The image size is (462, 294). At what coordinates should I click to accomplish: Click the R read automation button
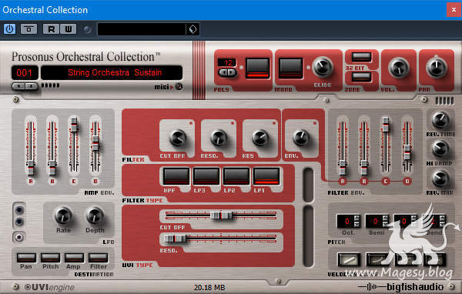[51, 29]
